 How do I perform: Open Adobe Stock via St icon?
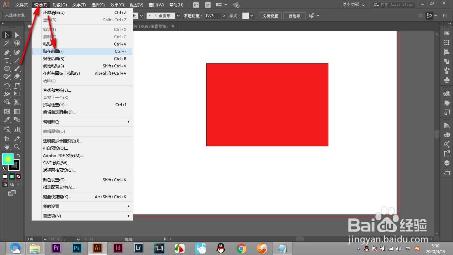point(208,5)
